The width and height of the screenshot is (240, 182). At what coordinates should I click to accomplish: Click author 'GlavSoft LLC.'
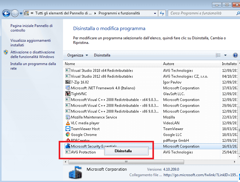click(174, 94)
